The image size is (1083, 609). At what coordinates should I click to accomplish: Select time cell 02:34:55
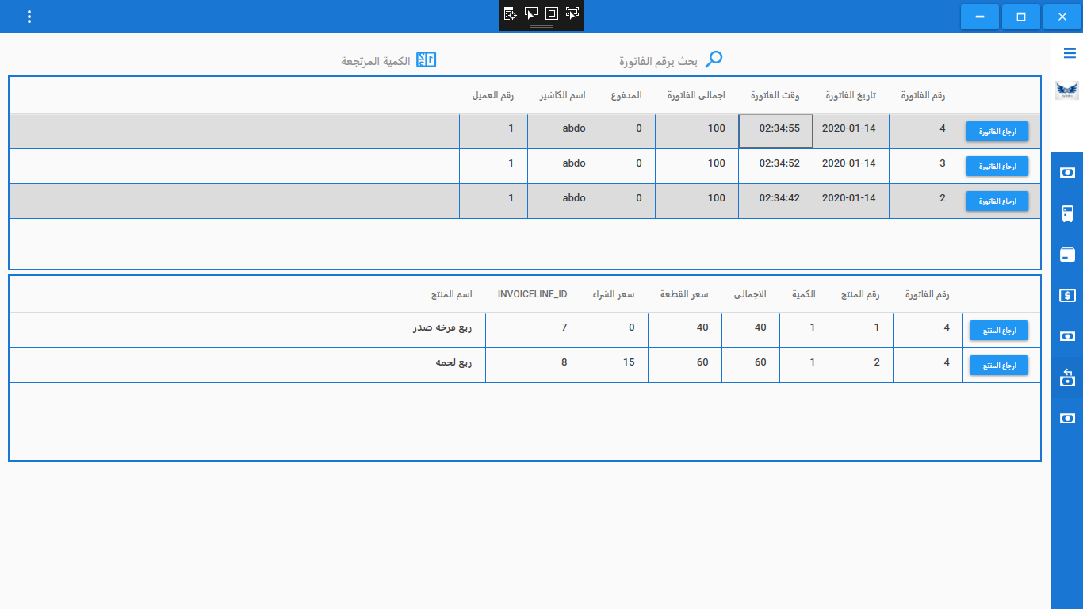coord(775,131)
